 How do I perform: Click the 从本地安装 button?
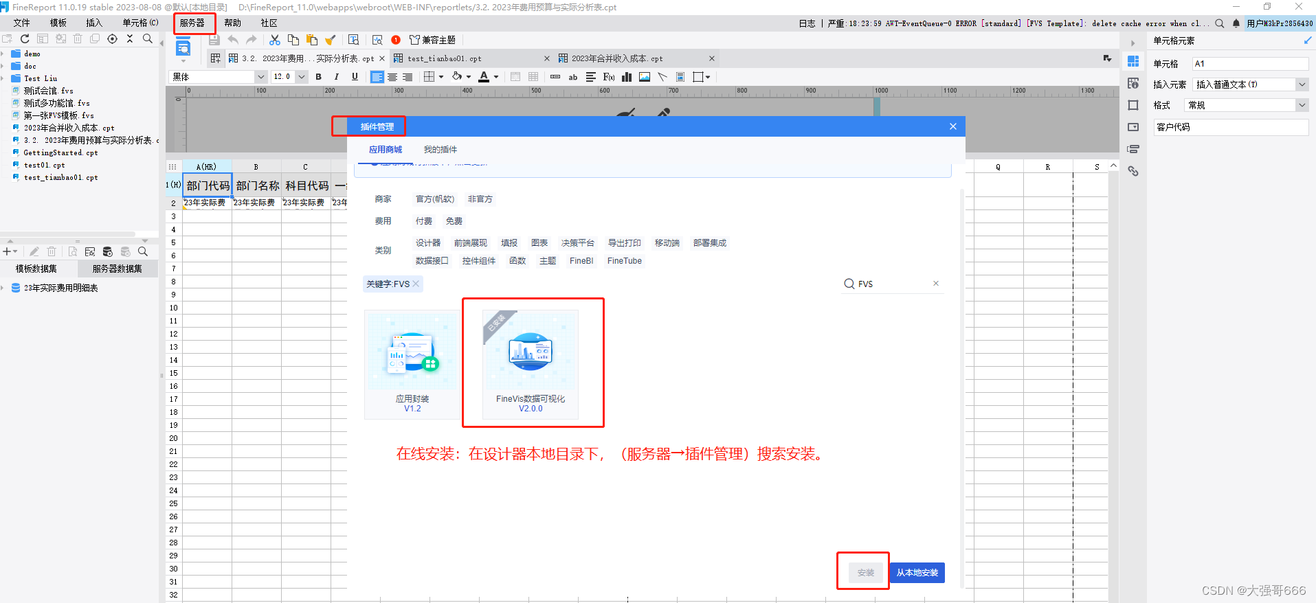[917, 573]
